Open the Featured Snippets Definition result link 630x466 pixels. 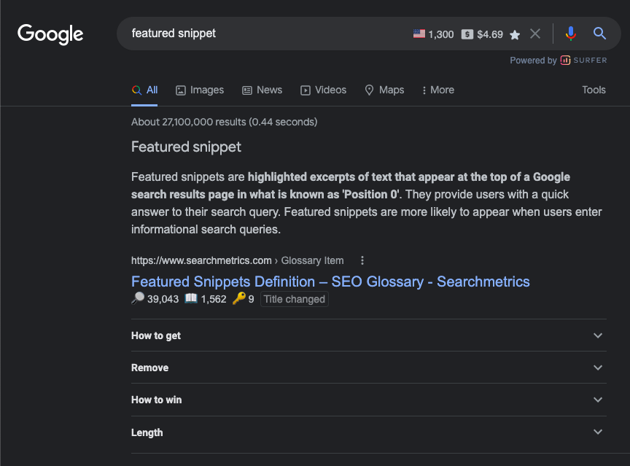coord(330,281)
